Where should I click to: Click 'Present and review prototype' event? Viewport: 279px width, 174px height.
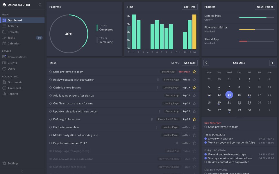point(239,154)
